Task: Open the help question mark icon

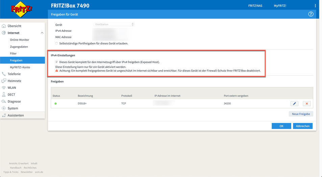Action: click(311, 14)
